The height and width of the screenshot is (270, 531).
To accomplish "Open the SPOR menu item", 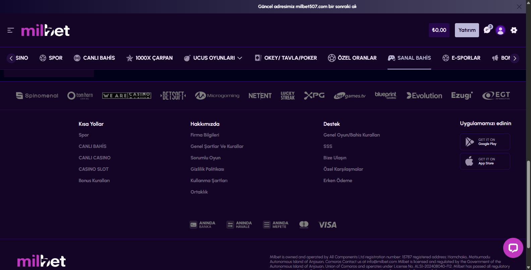I will (51, 58).
